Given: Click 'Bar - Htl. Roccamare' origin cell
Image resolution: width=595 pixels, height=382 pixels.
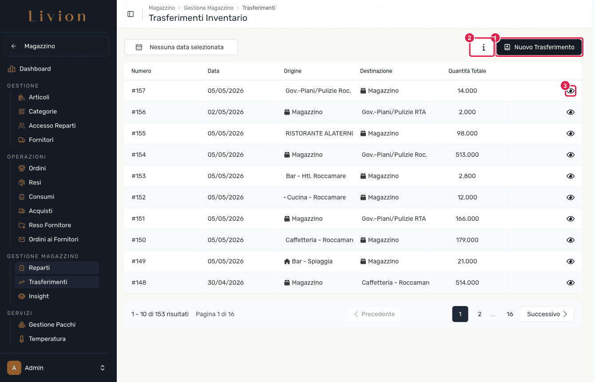Looking at the screenshot, I should (316, 176).
